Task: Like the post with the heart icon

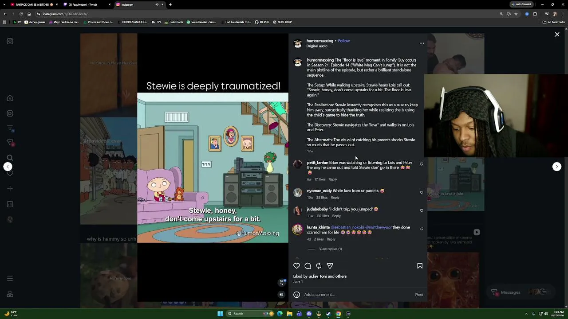Action: 297,266
